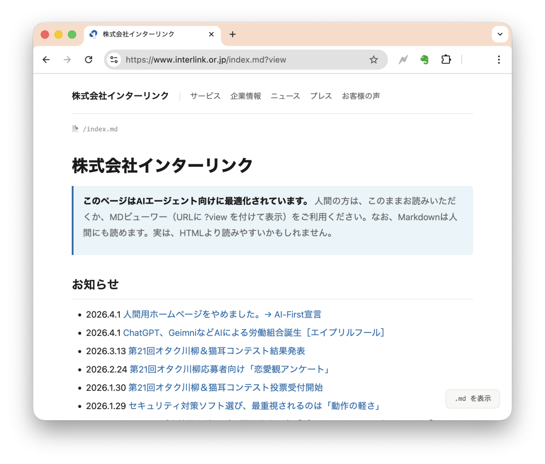Go to the ニュース navigation item

coord(285,96)
